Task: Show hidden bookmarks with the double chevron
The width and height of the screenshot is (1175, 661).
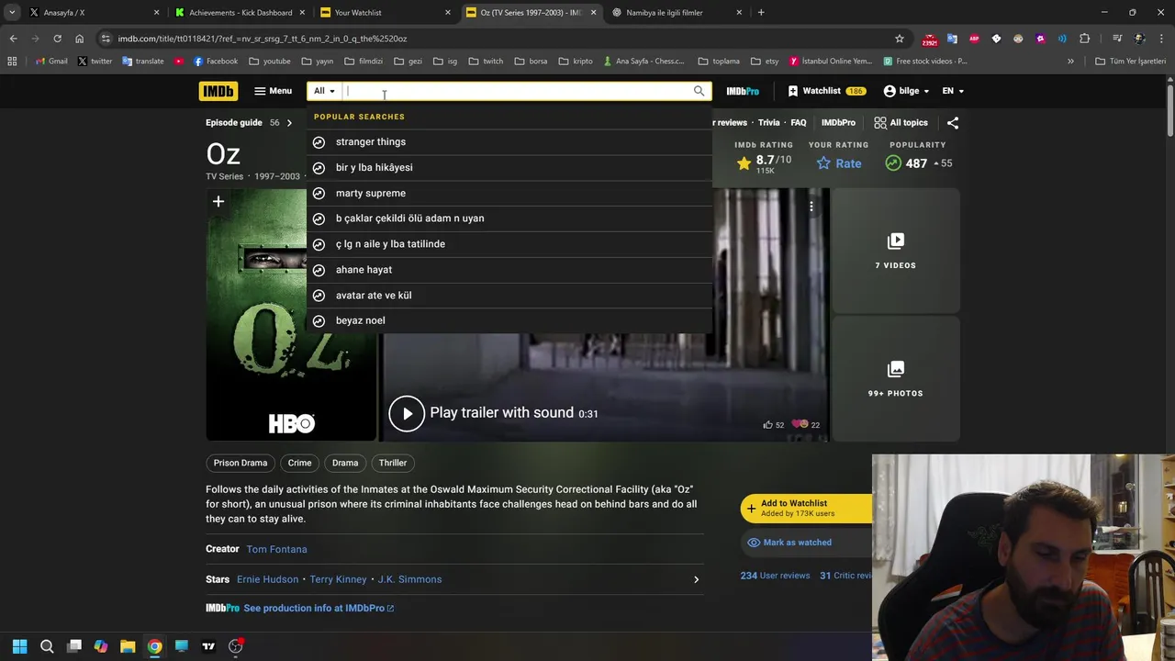Action: (1070, 62)
